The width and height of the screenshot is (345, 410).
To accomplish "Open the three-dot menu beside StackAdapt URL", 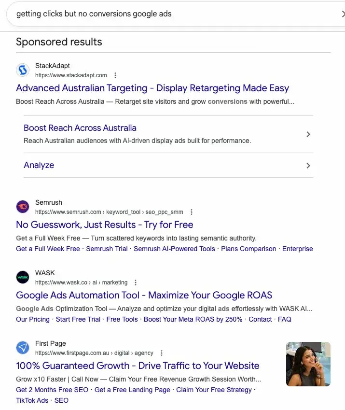I will coord(115,75).
